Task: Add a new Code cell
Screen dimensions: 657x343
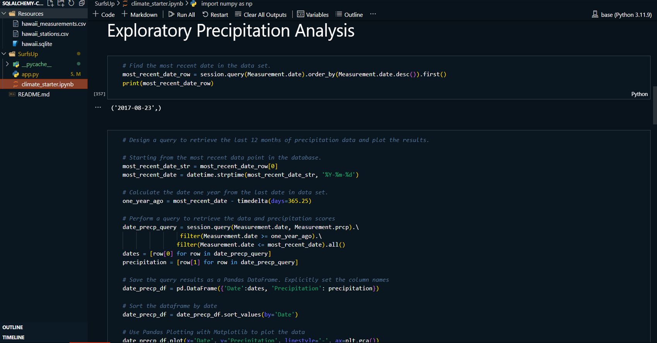Action: point(104,15)
